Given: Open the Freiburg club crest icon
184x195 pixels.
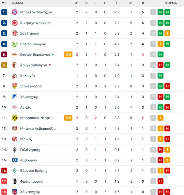Looking at the screenshot, I should pos(15,181).
